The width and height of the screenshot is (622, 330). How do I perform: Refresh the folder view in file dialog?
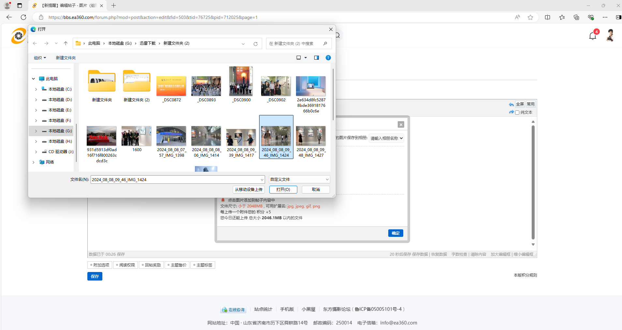pyautogui.click(x=256, y=44)
